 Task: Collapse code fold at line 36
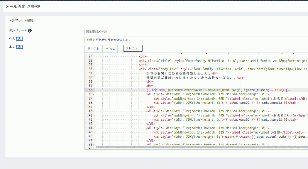94,95
